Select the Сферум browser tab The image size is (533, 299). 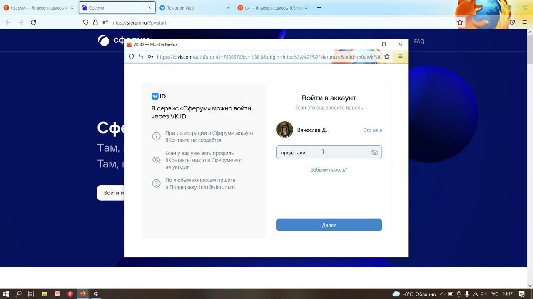pyautogui.click(x=117, y=7)
